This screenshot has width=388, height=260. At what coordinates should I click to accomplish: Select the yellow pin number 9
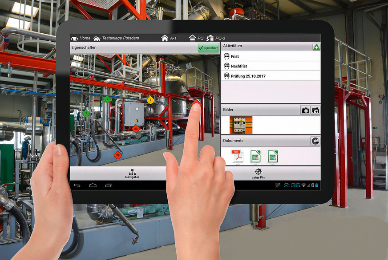point(150,100)
